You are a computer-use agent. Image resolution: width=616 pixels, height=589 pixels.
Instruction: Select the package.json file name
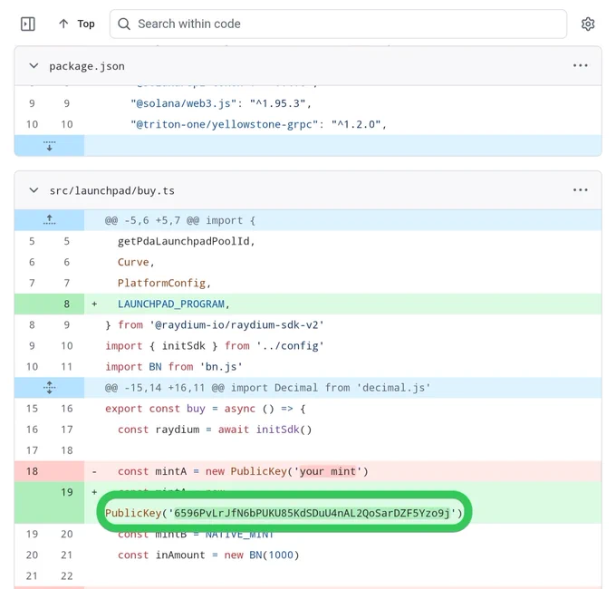(87, 66)
